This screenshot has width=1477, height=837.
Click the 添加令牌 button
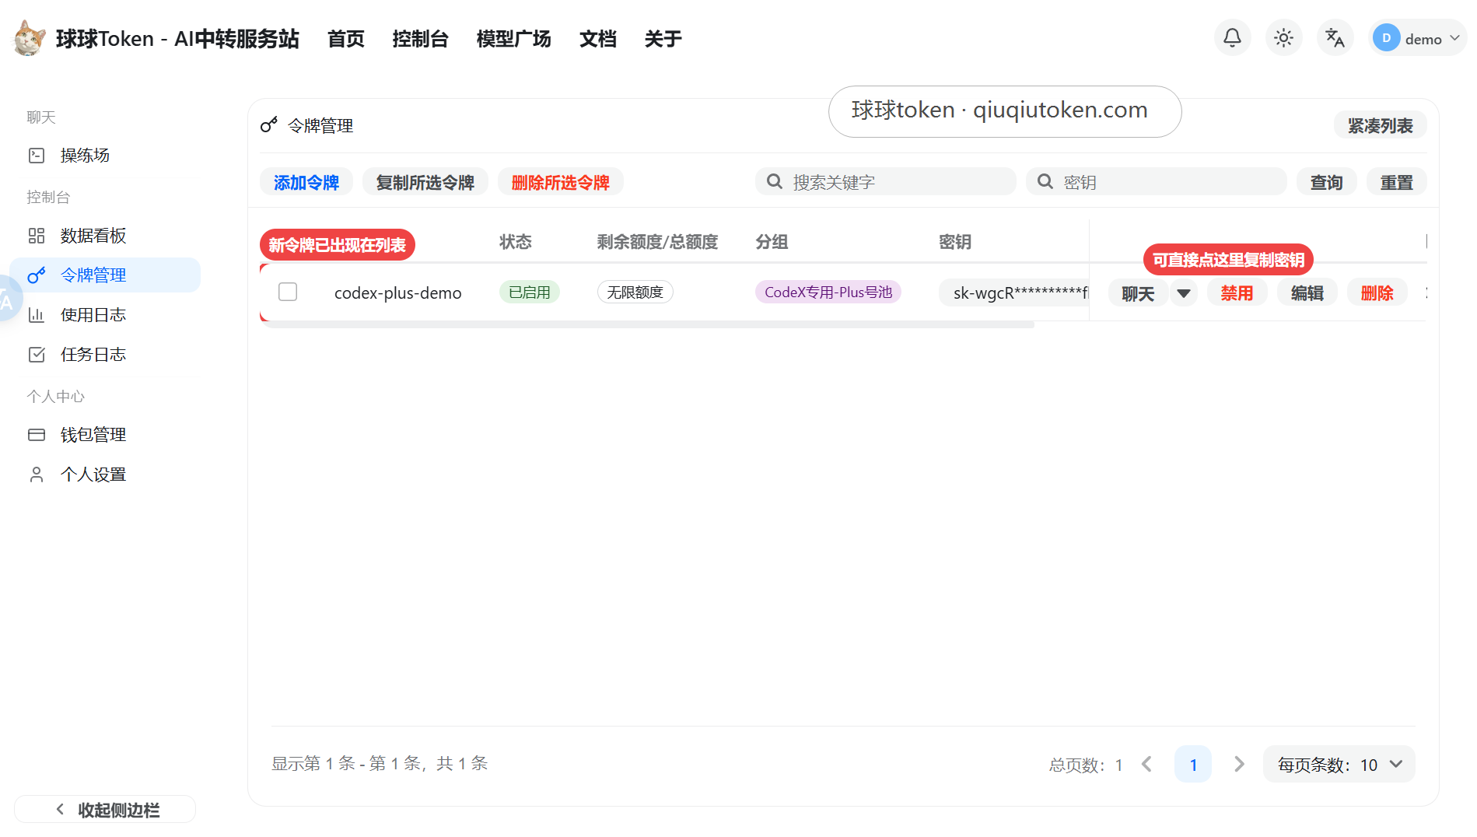coord(306,182)
